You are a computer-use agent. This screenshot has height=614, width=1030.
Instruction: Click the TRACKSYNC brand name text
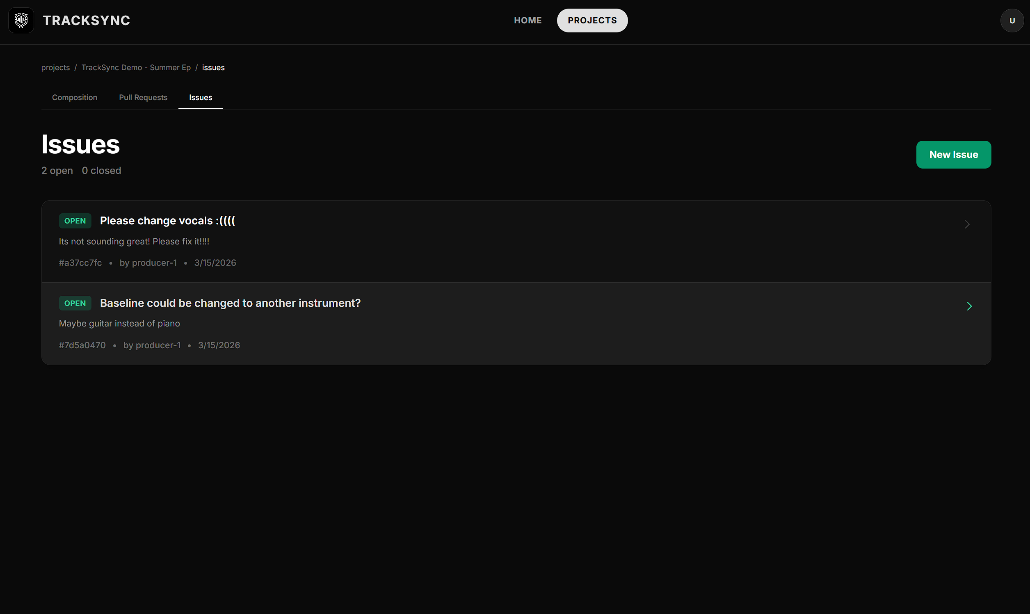(87, 20)
